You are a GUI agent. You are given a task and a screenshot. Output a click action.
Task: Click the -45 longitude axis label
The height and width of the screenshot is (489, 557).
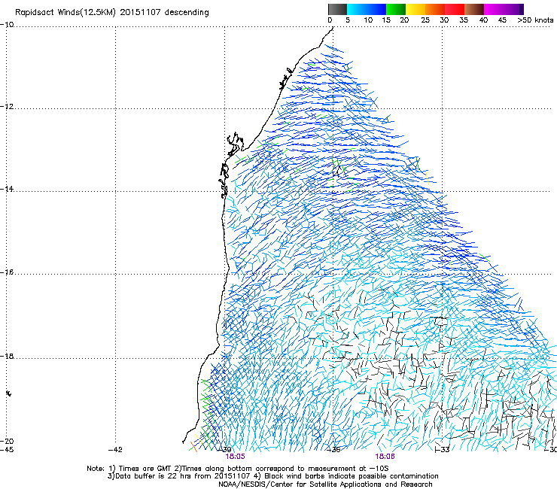click(x=7, y=450)
